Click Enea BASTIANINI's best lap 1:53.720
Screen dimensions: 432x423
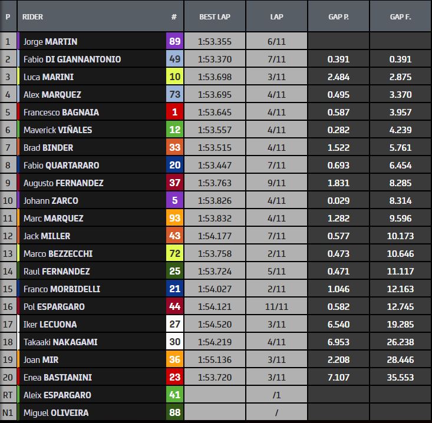click(215, 378)
